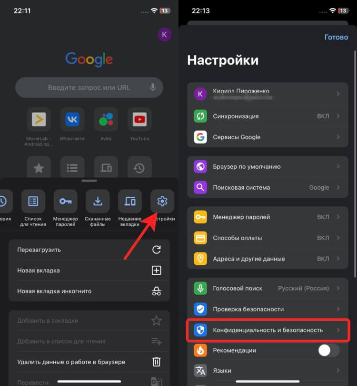
Task: Open the recent tabs devices shortcut under Avito
Action: tap(106, 168)
